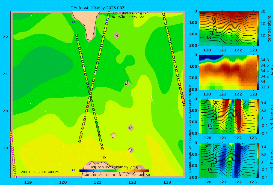Viewport: 273px width, 185px height.
Task: Open the salinity section panel
Action: (227, 72)
